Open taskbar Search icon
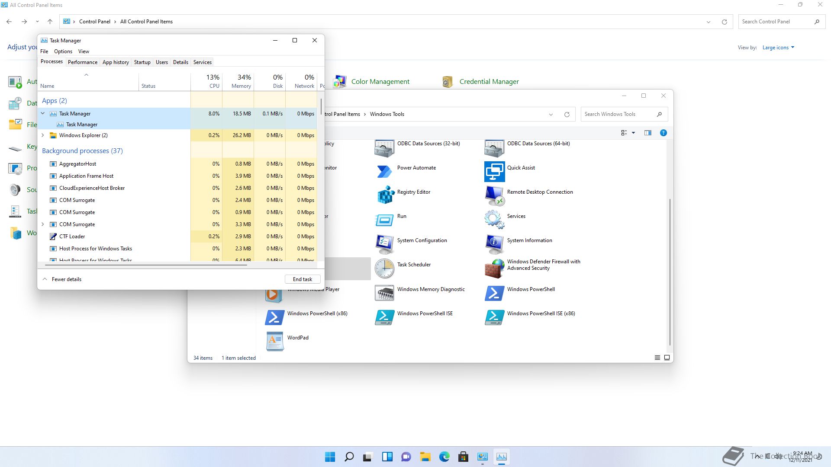The image size is (831, 467). point(349,457)
